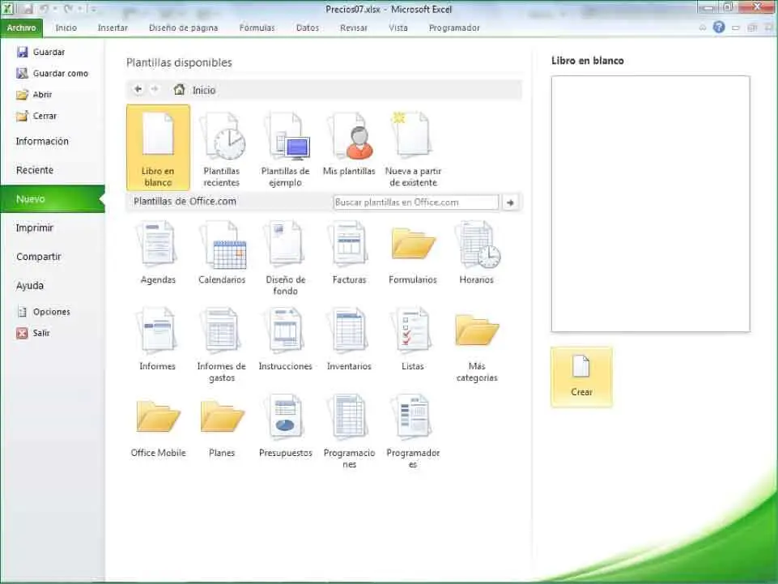
Task: Open the Inventarios template category
Action: click(349, 340)
